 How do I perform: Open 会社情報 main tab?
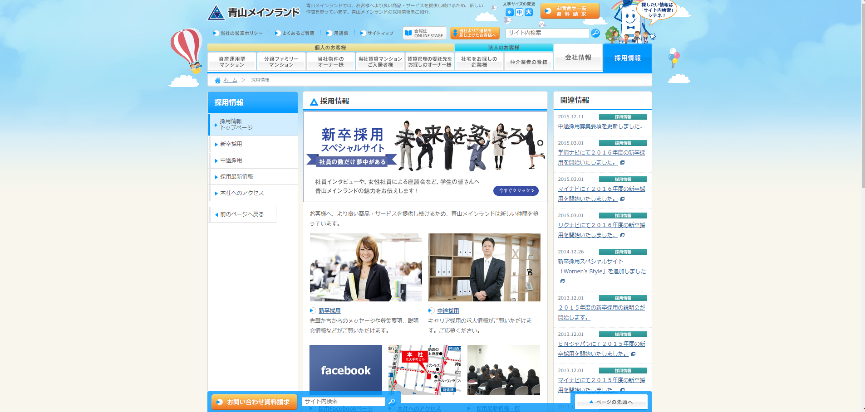[578, 58]
